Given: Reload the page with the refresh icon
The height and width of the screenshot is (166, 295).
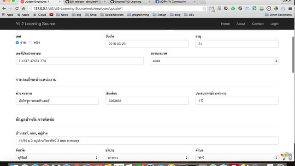Looking at the screenshot, I should (17, 8).
